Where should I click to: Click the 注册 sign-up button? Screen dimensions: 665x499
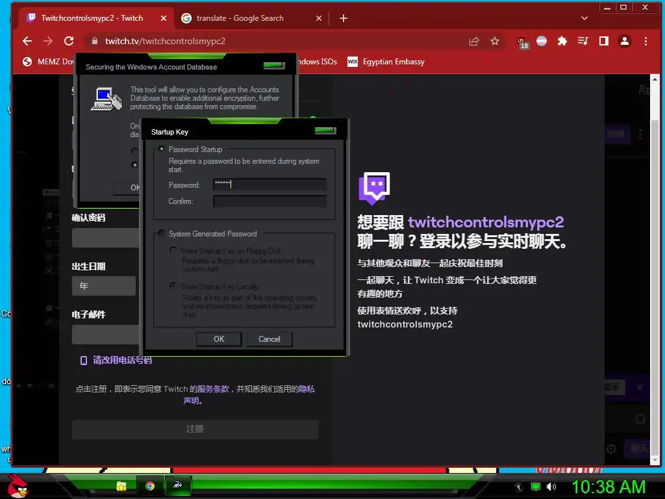point(195,429)
